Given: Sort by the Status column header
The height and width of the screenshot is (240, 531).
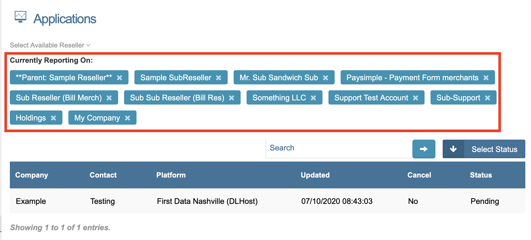Looking at the screenshot, I should tap(481, 175).
